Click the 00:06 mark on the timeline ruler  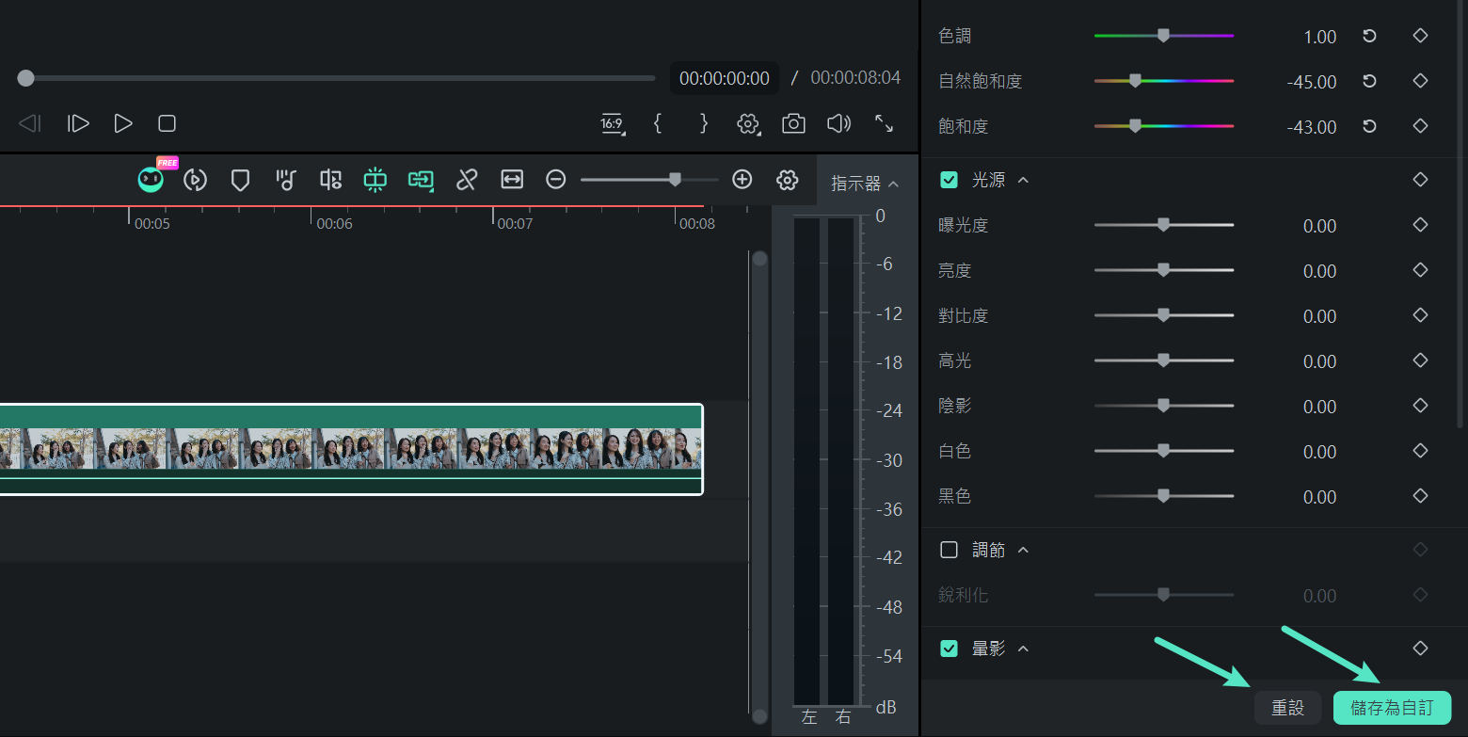(x=334, y=224)
